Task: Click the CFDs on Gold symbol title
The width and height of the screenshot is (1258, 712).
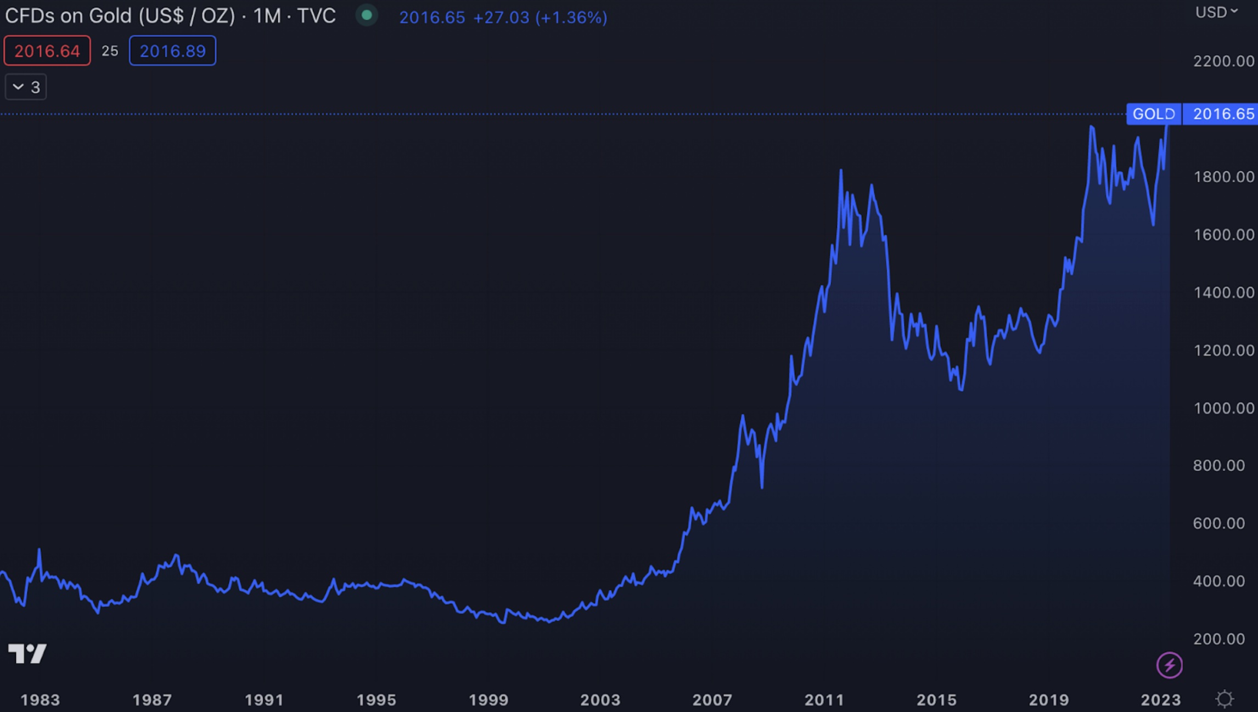Action: coord(170,16)
